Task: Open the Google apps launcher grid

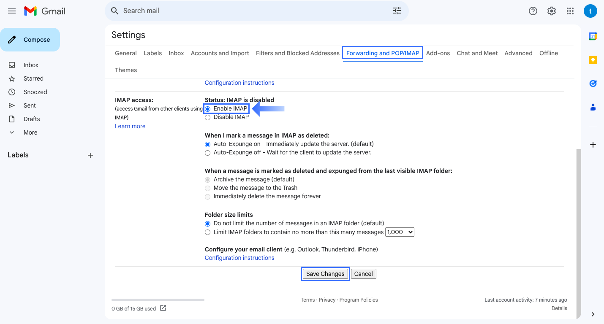Action: [570, 11]
